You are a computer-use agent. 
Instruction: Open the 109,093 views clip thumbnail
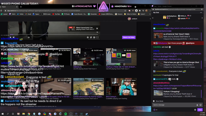(56, 87)
